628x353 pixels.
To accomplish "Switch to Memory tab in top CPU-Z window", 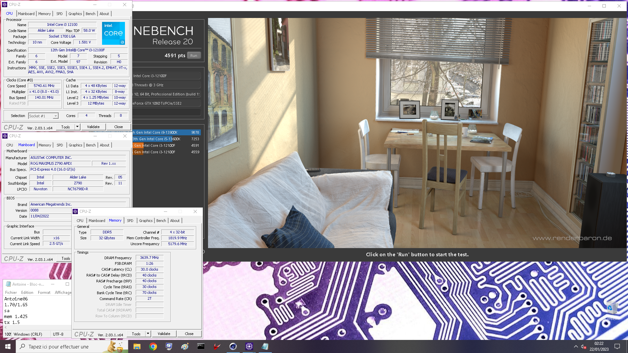I will pos(44,14).
